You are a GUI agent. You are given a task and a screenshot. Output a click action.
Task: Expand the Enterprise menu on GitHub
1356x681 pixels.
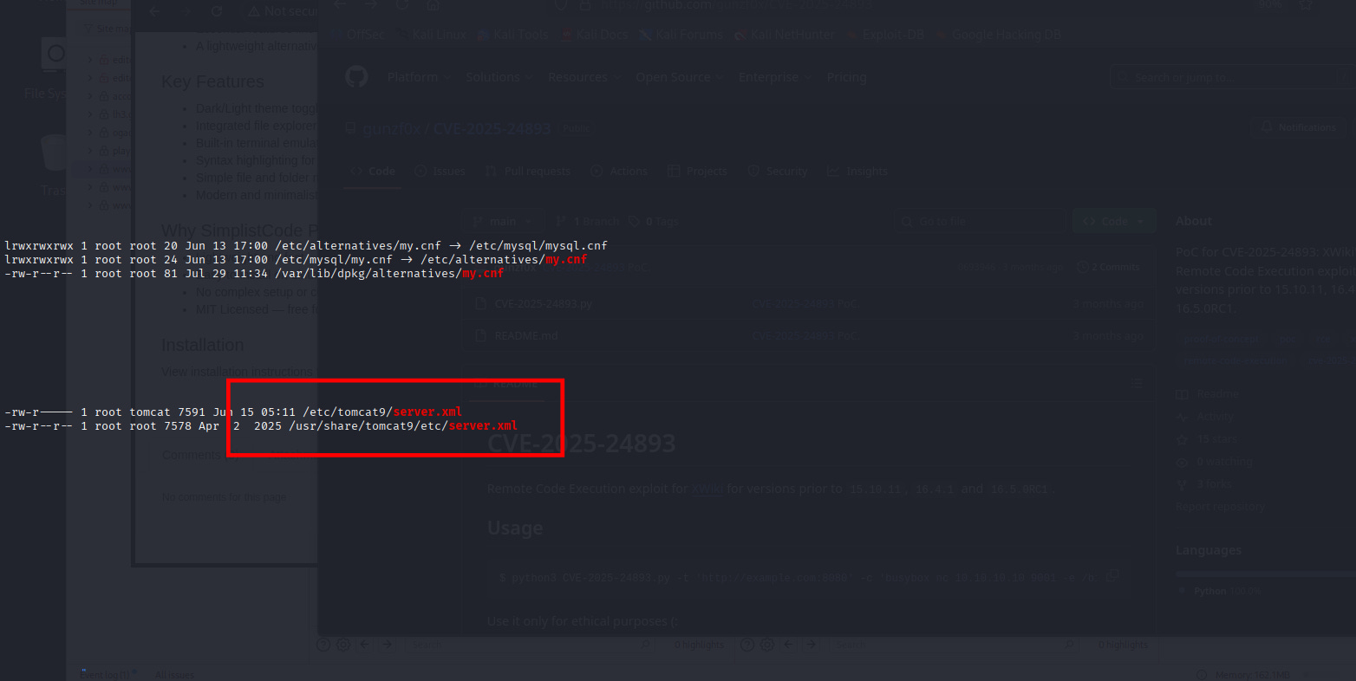[x=774, y=77]
